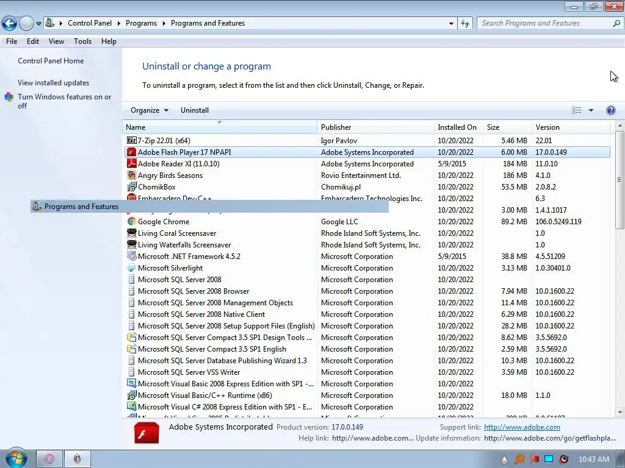Click the SQL Server 2008 Browser icon
This screenshot has height=468, width=625.
(132, 291)
